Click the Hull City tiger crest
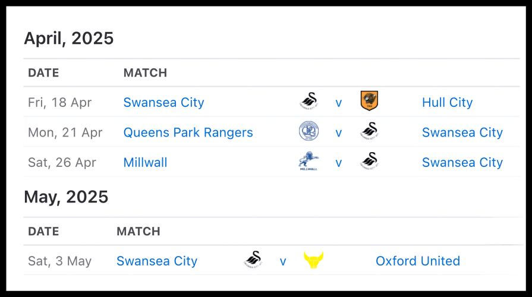Screen dimensions: 532x297 [x=369, y=102]
